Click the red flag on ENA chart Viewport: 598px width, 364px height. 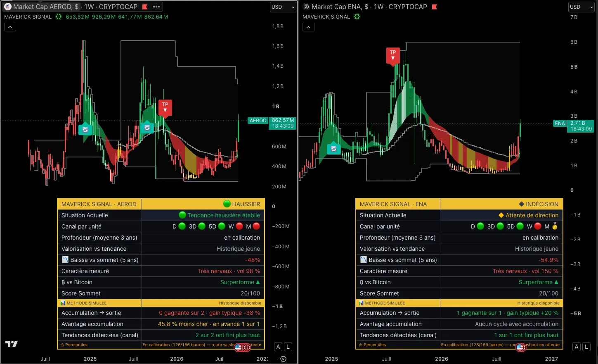(x=435, y=7)
